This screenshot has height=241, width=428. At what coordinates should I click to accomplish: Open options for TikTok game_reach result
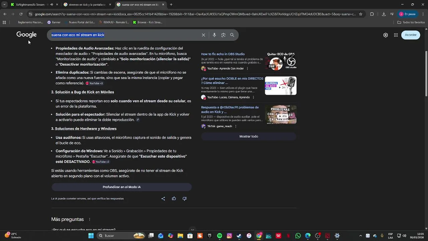[x=236, y=126]
